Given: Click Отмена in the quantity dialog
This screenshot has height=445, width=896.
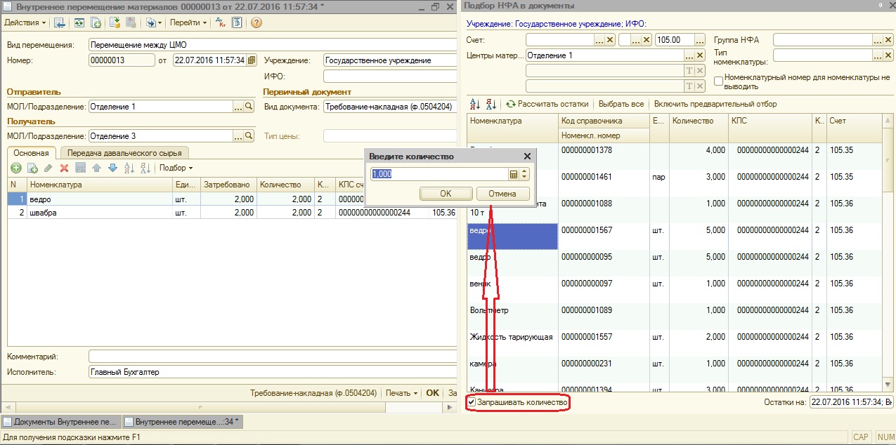Looking at the screenshot, I should 502,194.
